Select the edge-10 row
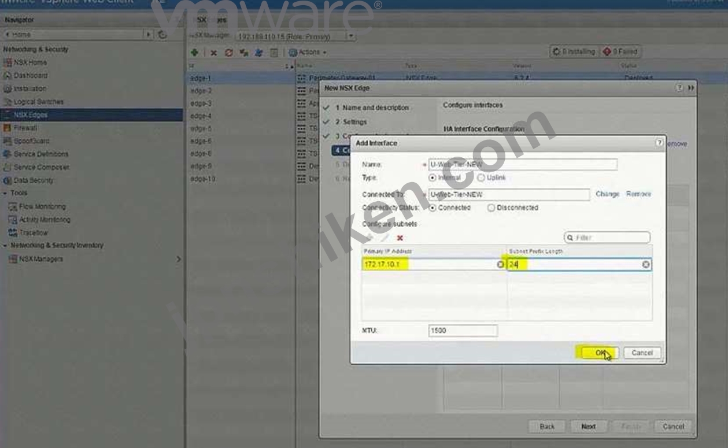The image size is (728, 448). coord(202,179)
